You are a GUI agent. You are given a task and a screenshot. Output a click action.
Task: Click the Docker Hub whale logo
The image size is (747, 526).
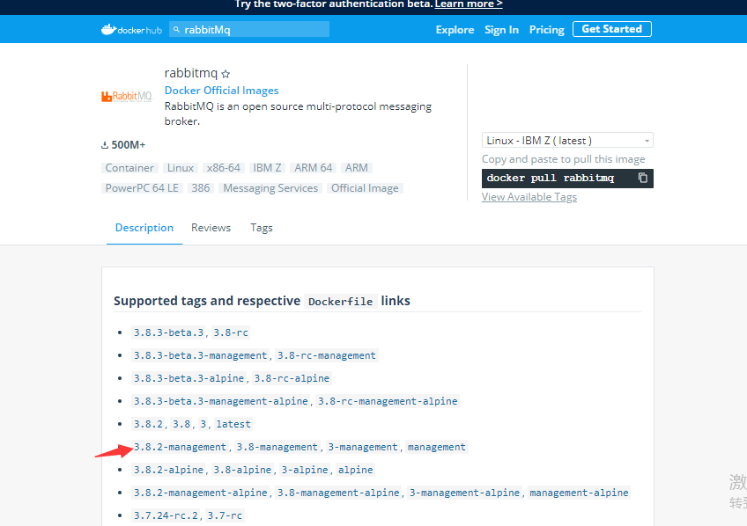131,30
